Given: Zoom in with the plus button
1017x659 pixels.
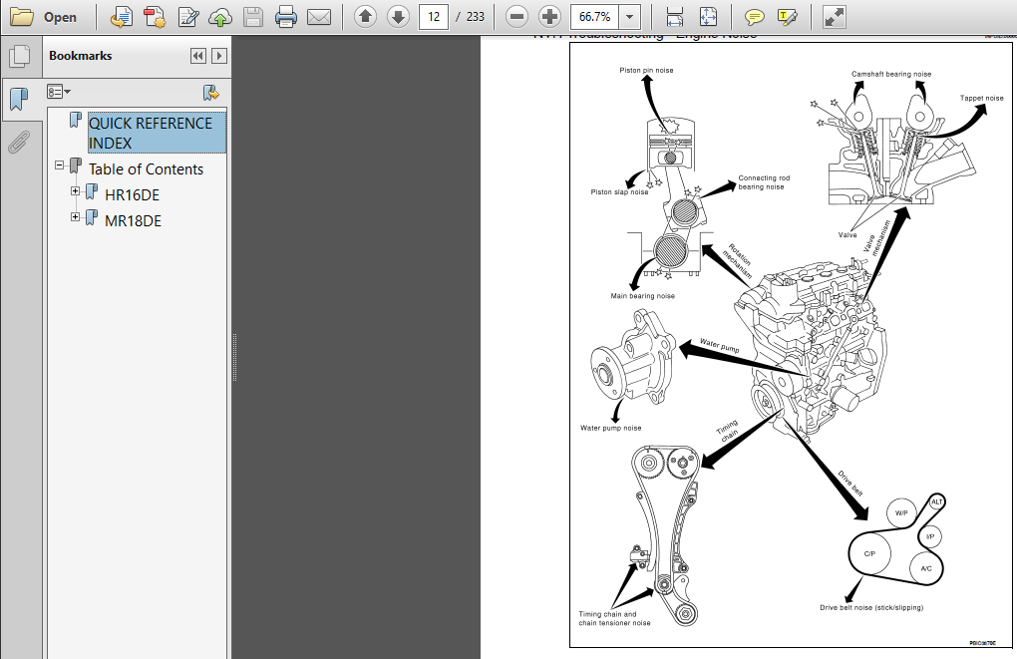Looking at the screenshot, I should point(549,17).
